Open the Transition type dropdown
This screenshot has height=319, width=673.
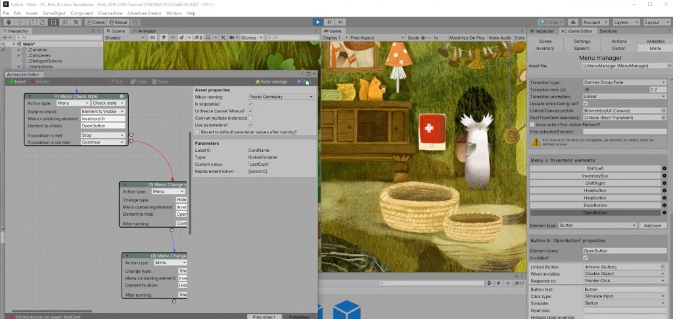[625, 82]
